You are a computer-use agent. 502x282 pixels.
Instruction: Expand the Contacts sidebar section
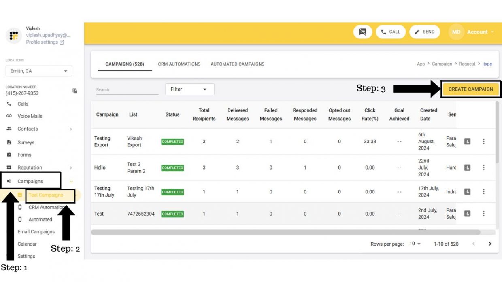pos(71,129)
